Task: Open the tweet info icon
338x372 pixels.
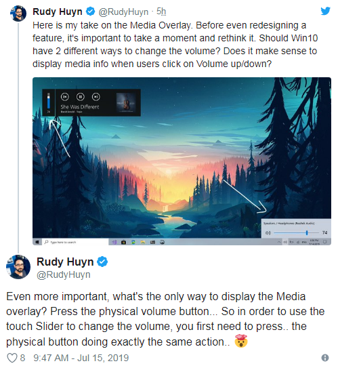Action: (325, 358)
